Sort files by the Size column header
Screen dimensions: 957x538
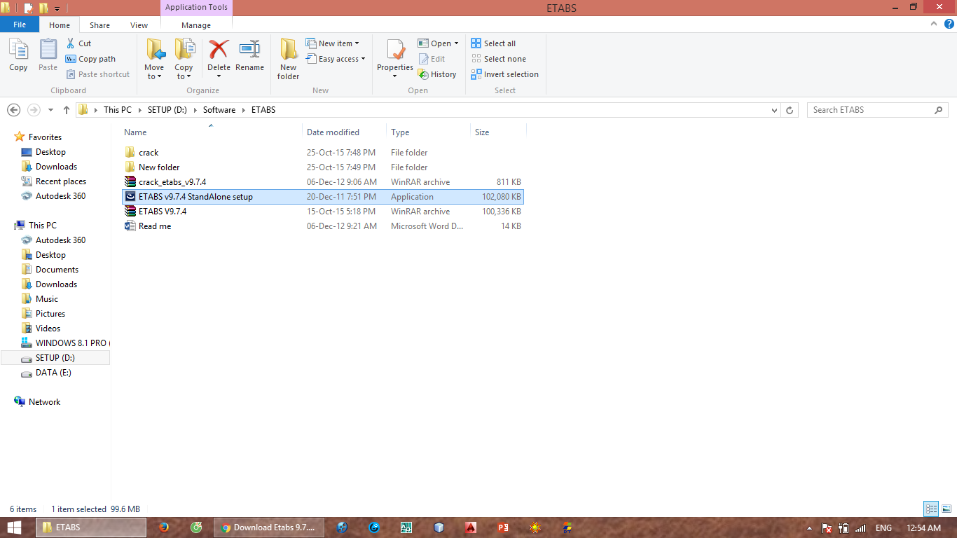[482, 132]
